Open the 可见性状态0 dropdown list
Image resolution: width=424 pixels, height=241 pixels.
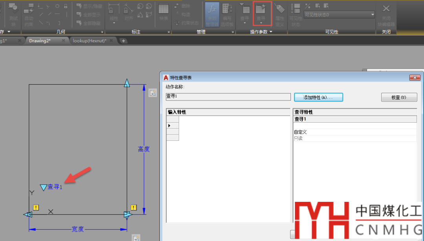tap(372, 15)
